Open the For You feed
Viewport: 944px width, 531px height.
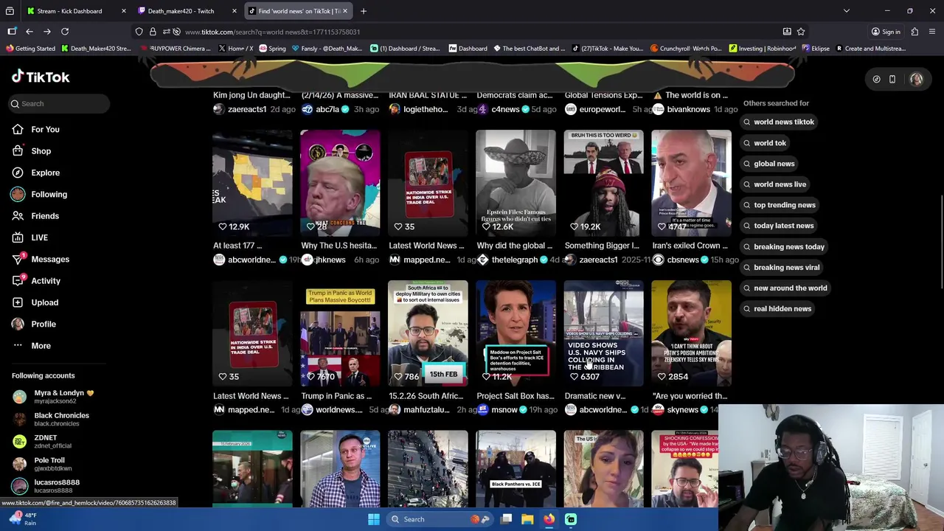pos(45,129)
